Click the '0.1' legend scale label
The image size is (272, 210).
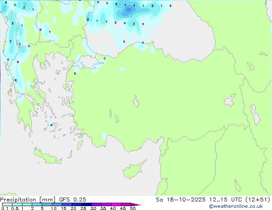tap(5, 208)
